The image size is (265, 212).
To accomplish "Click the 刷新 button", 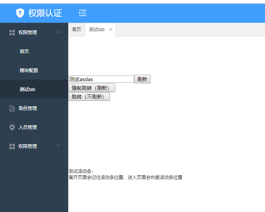I will click(x=142, y=79).
